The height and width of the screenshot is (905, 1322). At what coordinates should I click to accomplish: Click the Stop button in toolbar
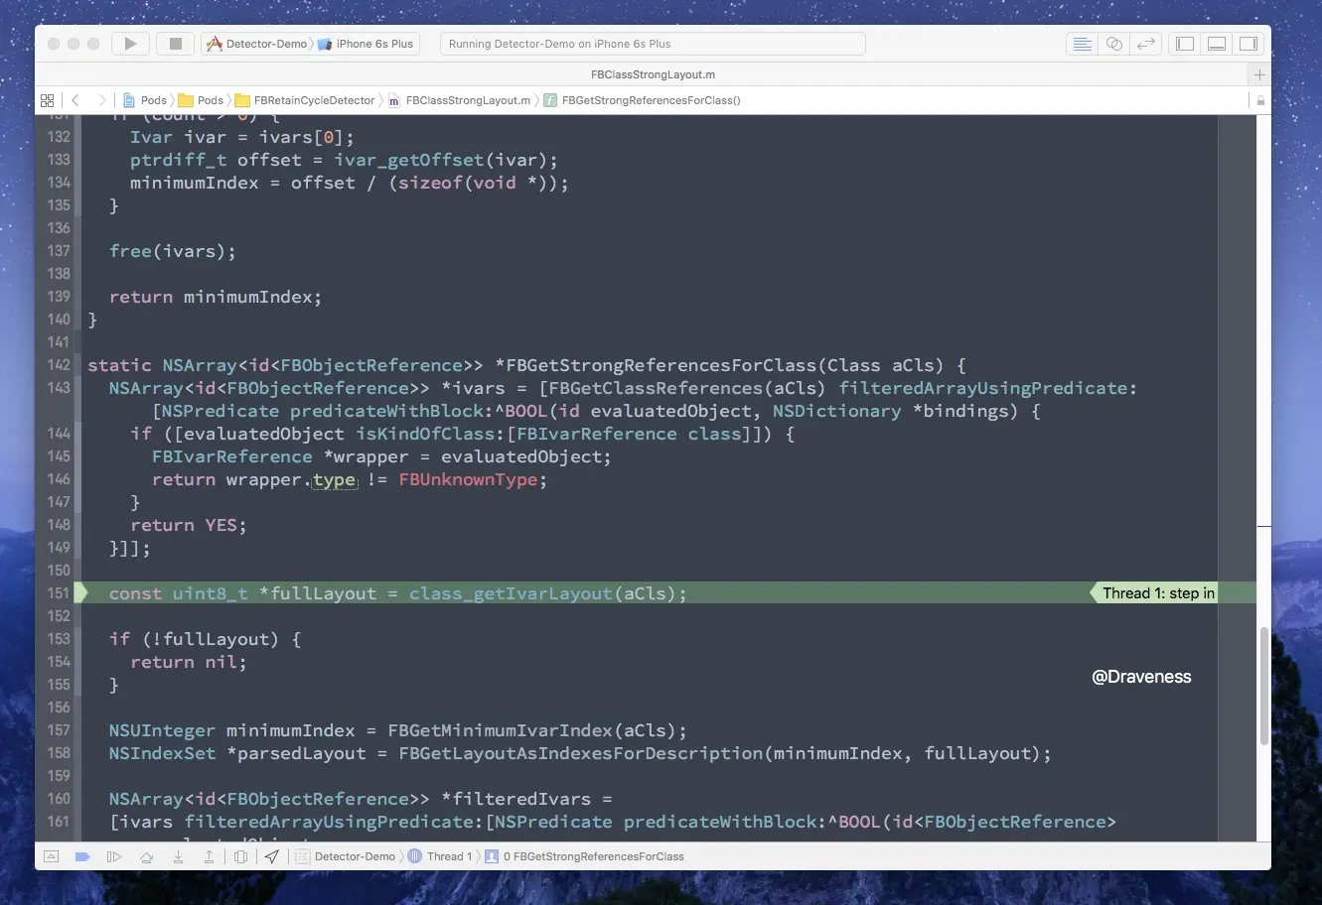tap(176, 44)
